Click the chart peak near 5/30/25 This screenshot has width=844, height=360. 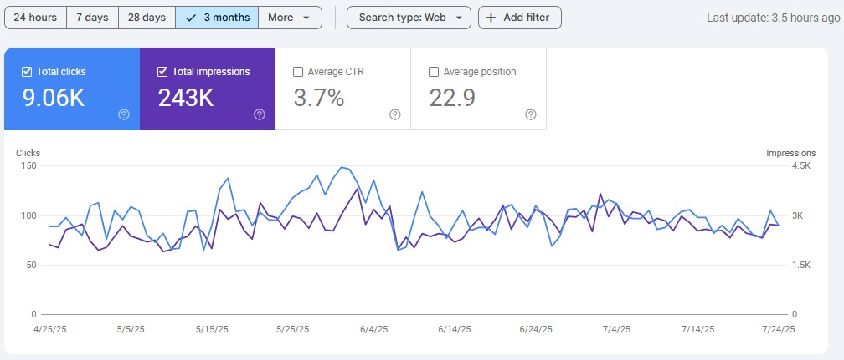pos(341,167)
